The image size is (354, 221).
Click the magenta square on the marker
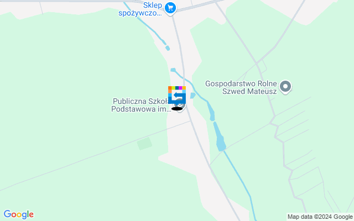point(180,88)
